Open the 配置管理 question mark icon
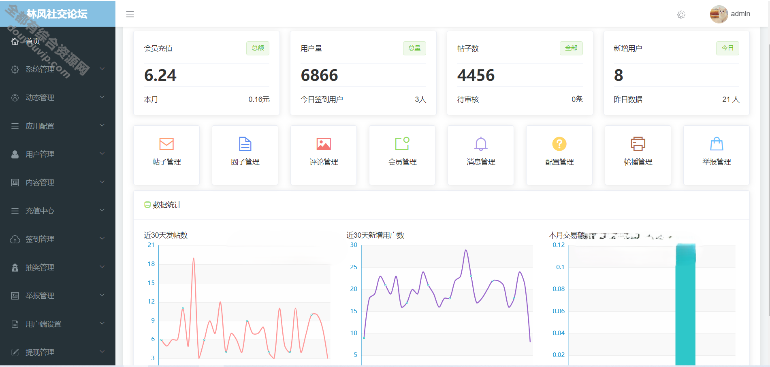The image size is (770, 367). coord(559,144)
